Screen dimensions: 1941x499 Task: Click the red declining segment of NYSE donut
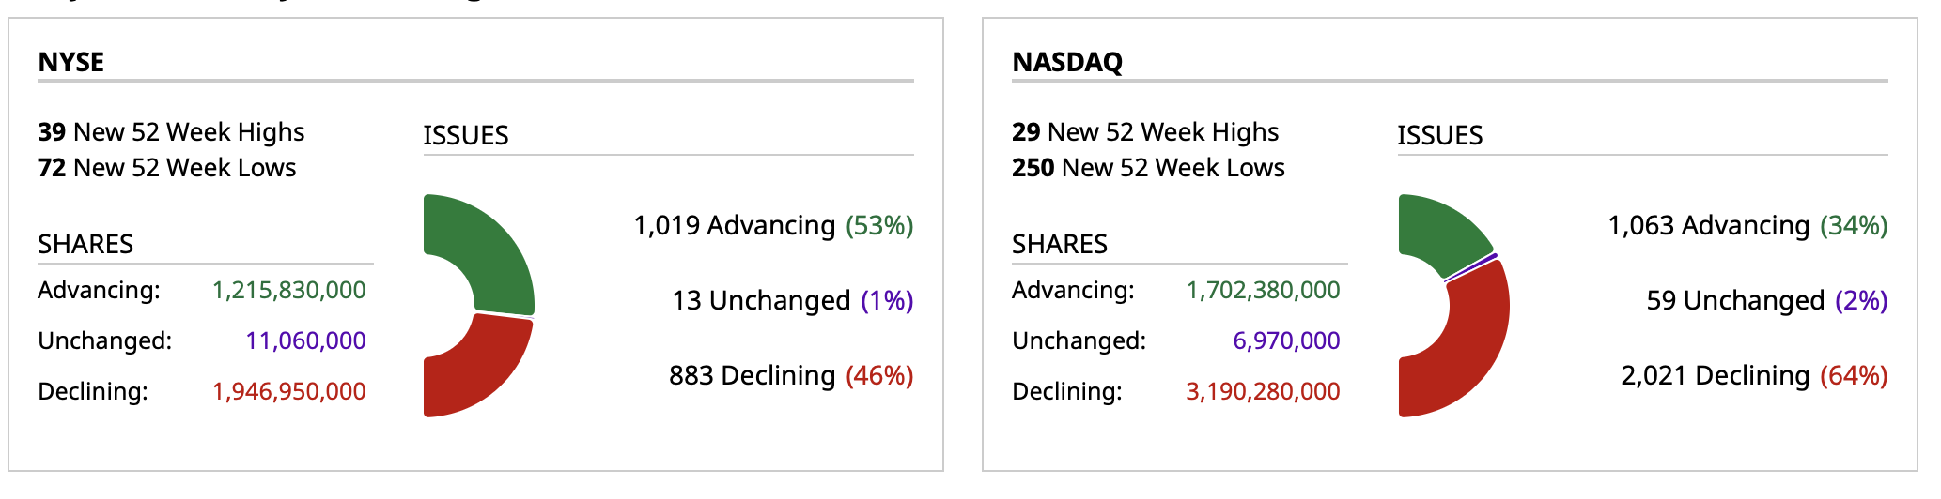tap(479, 370)
